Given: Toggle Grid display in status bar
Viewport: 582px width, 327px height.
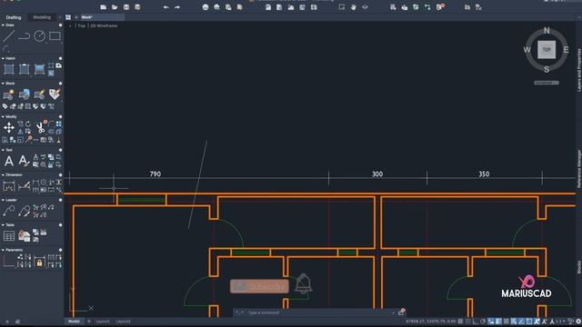Looking at the screenshot, I should pyautogui.click(x=461, y=322).
